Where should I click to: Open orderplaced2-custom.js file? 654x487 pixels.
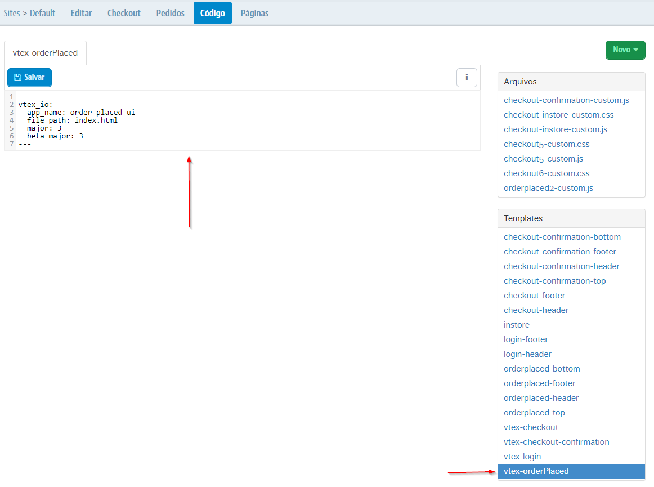[x=548, y=188]
